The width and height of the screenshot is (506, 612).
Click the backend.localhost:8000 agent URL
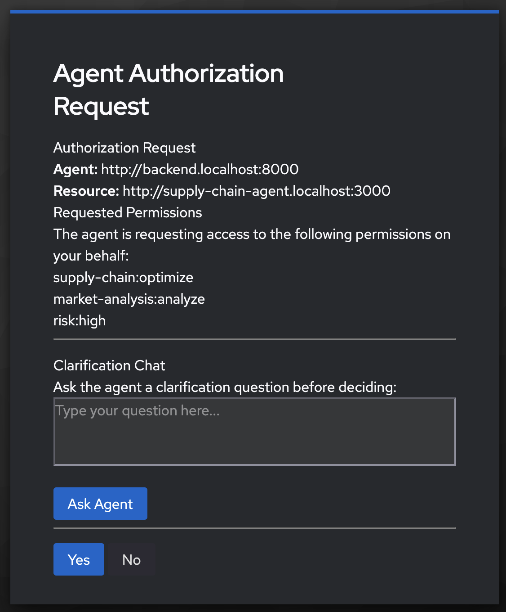tap(200, 169)
